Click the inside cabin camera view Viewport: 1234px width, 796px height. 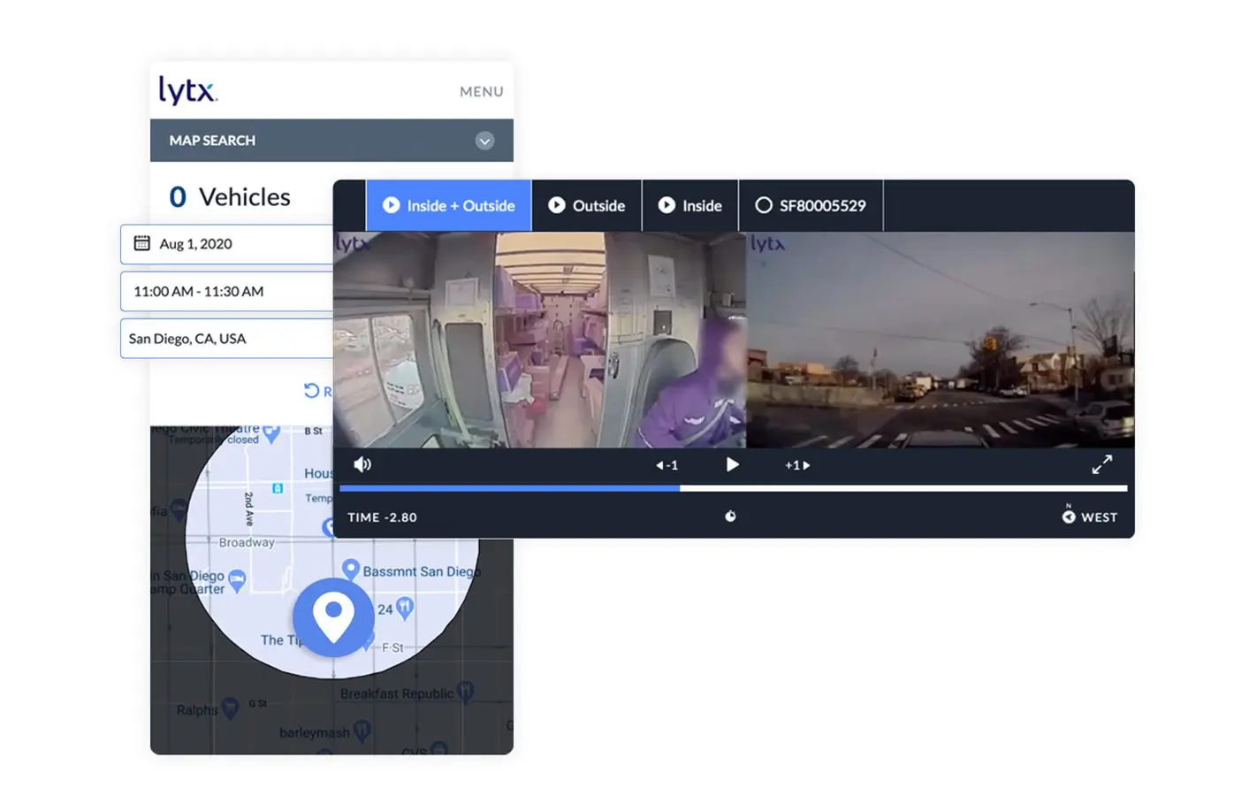click(539, 340)
